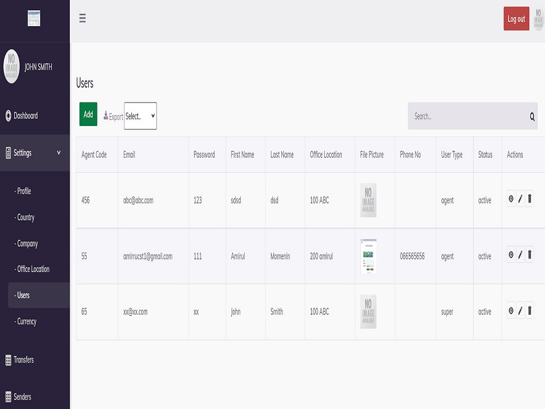
Task: Edit the xx@xx.com user row
Action: click(x=520, y=311)
